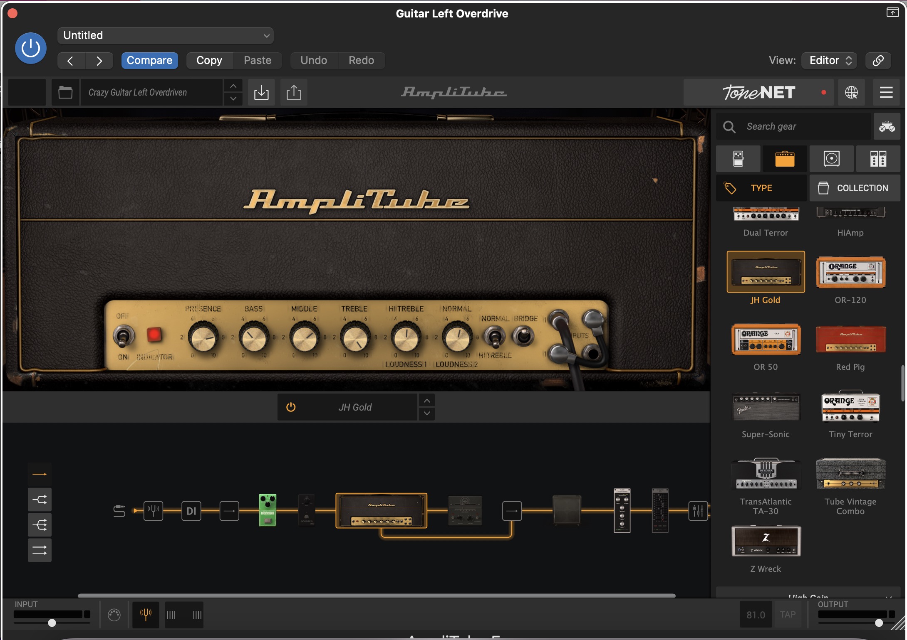
Task: Select the rack effects category tab
Action: (x=878, y=159)
